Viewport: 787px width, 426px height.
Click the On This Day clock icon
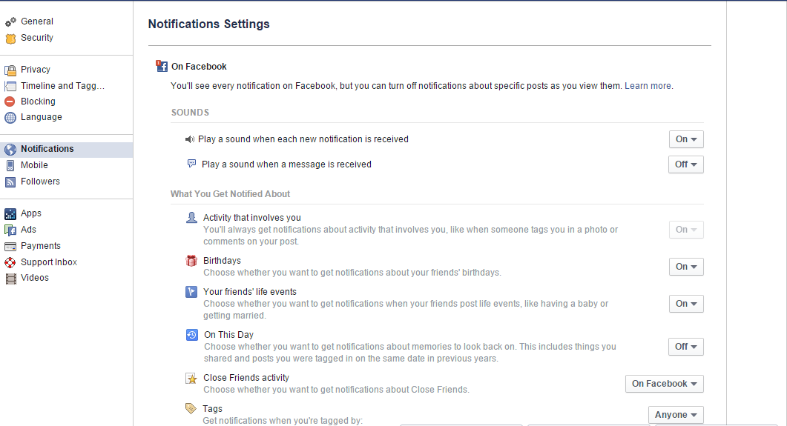tap(191, 335)
